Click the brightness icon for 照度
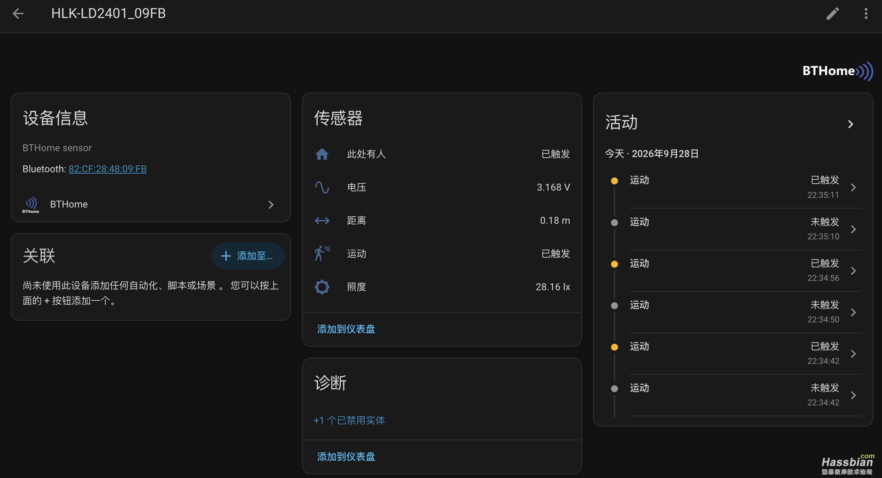 322,287
